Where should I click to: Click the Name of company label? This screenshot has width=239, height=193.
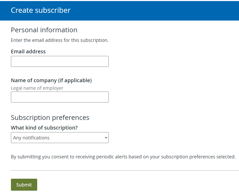[51, 80]
